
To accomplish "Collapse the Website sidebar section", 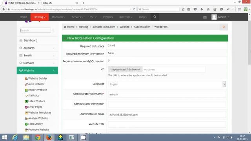I will (37, 70).
